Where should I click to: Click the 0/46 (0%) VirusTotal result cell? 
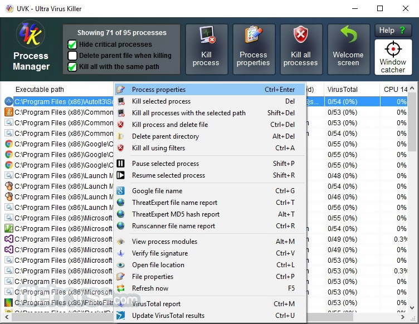[343, 197]
